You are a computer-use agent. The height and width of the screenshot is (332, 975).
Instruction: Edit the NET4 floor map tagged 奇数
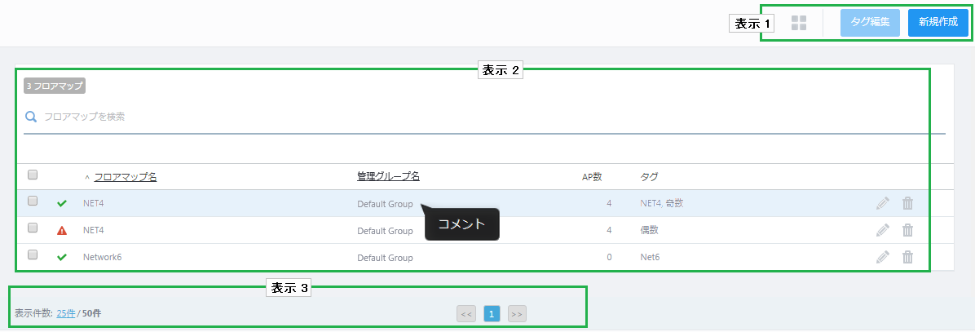882,203
